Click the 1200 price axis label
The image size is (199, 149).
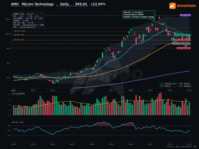point(8,19)
